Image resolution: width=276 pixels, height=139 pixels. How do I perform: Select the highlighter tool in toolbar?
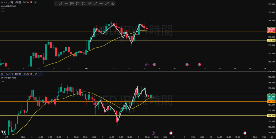(113, 4)
